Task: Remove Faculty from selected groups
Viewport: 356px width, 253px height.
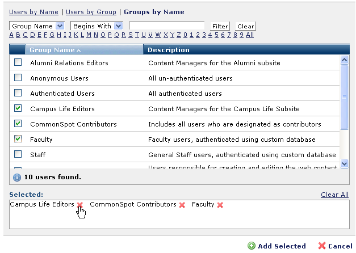Action: 220,205
